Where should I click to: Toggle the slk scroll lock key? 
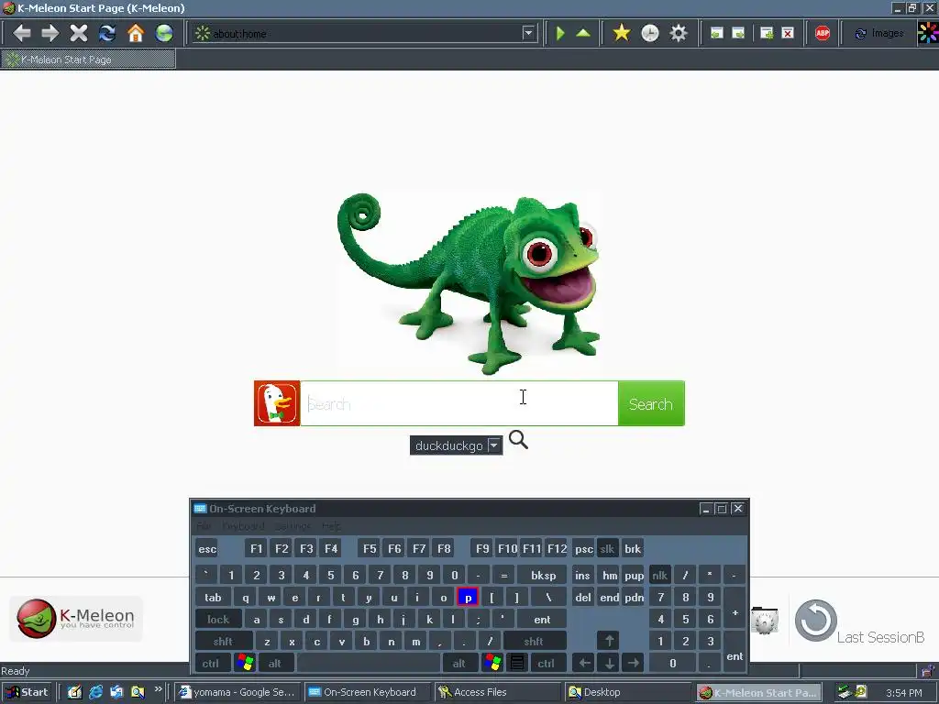607,548
